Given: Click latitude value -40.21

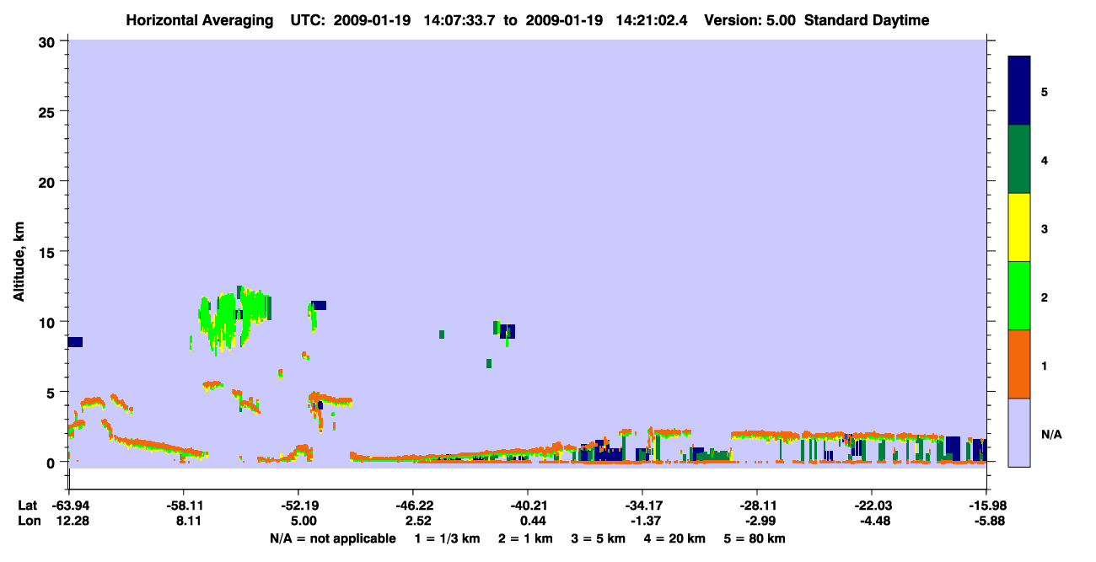Looking at the screenshot, I should click(x=528, y=506).
